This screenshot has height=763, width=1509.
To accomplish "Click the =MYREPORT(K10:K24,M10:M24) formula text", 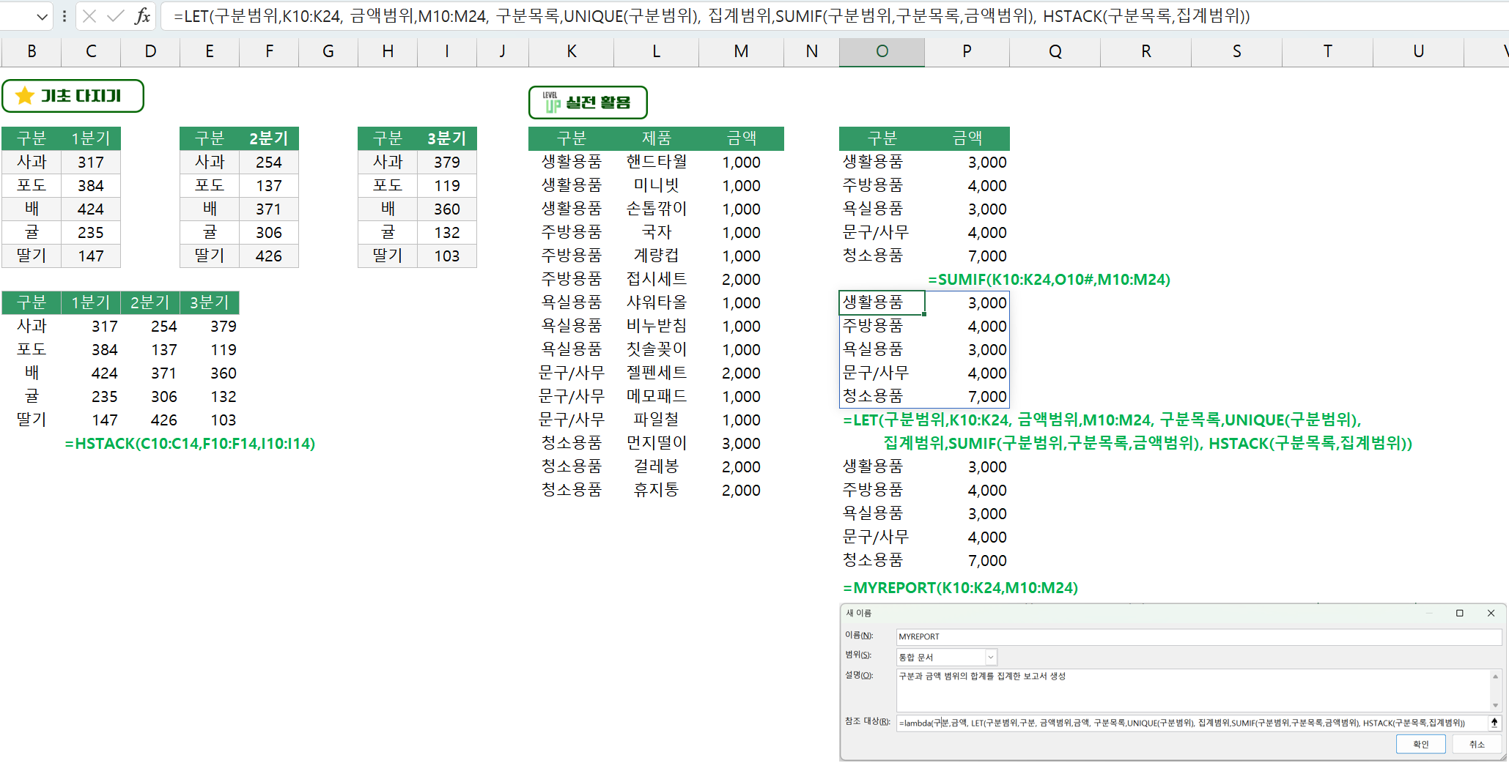I will (x=960, y=588).
